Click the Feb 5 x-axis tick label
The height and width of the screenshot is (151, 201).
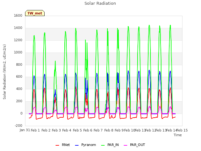click(x=77, y=130)
